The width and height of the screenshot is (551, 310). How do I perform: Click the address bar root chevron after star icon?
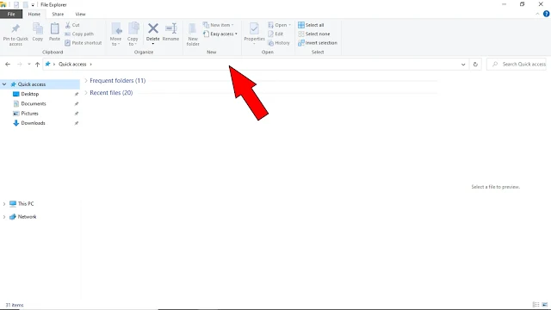pos(54,65)
